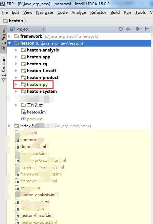Expand the heaton-analysis folder

[x=16, y=50]
